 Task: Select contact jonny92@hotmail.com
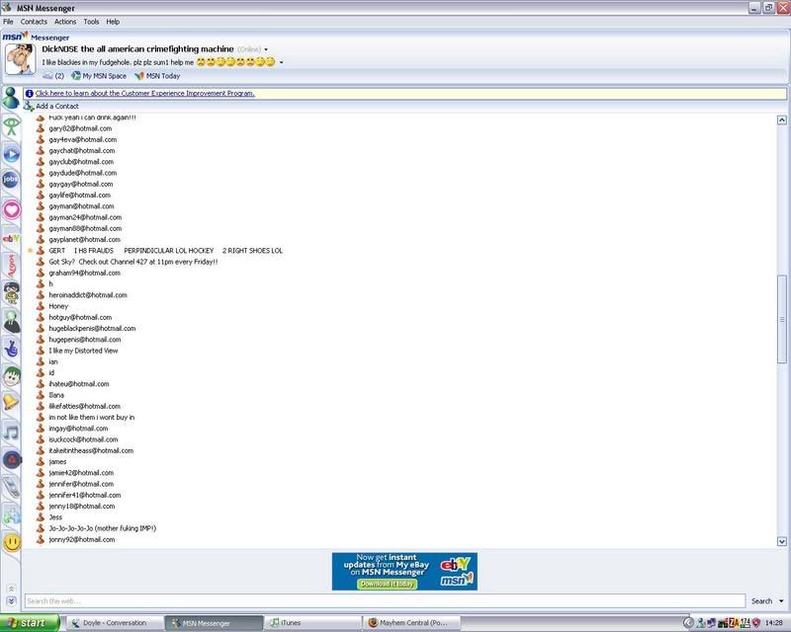(82, 539)
